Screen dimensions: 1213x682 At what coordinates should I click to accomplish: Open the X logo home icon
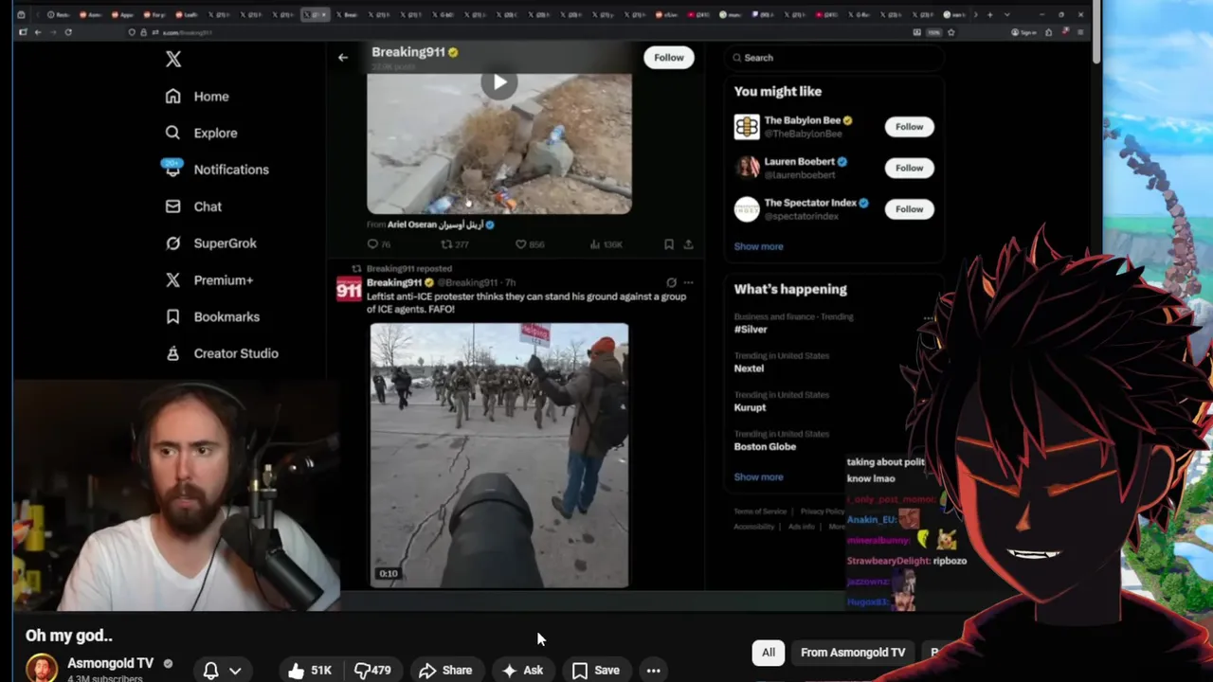[x=173, y=59]
